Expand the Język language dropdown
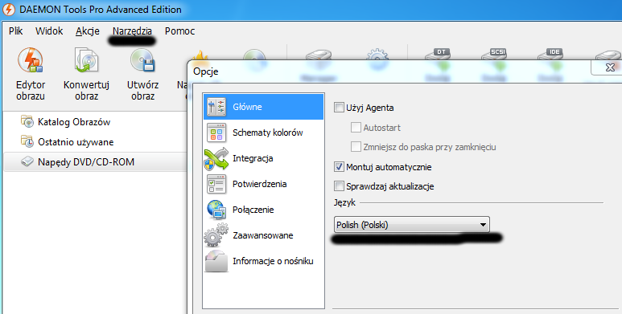622x314 pixels. (412, 225)
